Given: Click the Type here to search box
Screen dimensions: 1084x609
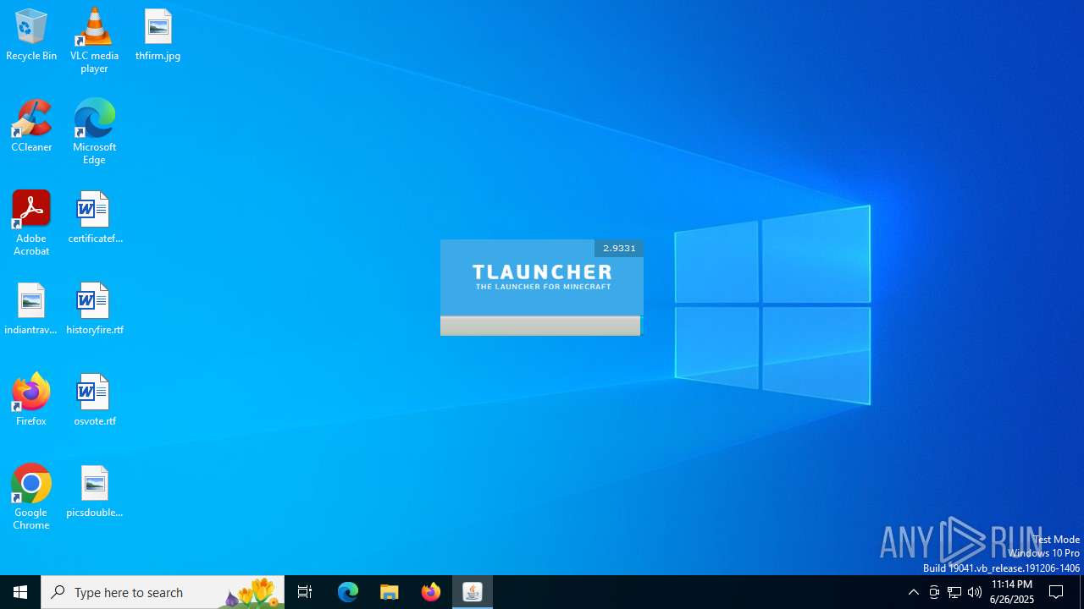Looking at the screenshot, I should pyautogui.click(x=163, y=592).
